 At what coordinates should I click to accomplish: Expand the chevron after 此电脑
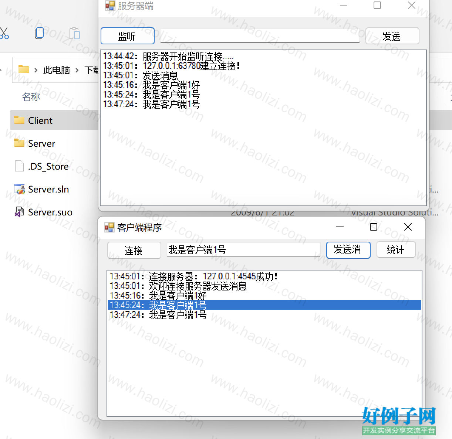[x=77, y=70]
